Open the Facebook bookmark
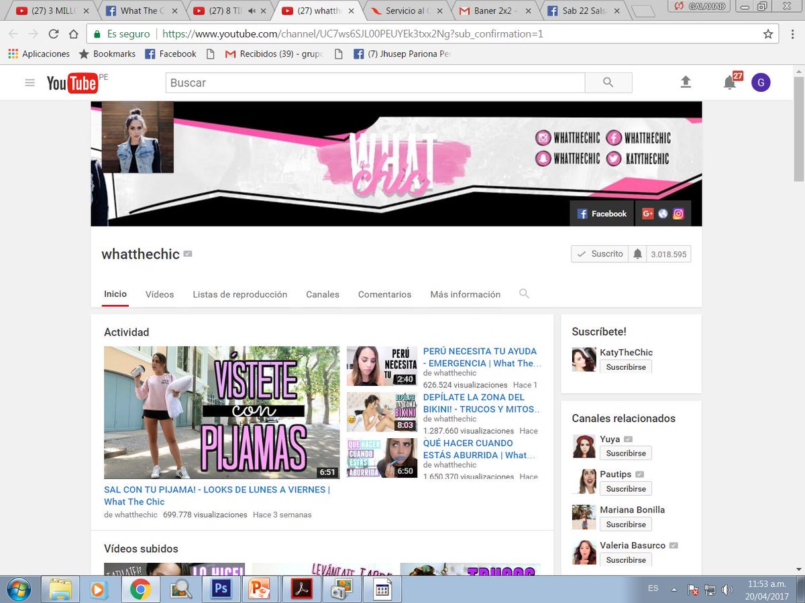The width and height of the screenshot is (805, 603). tap(171, 54)
